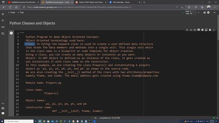Open the table of contents sidebar icon
The width and height of the screenshot is (219, 123).
click(x=3, y=14)
